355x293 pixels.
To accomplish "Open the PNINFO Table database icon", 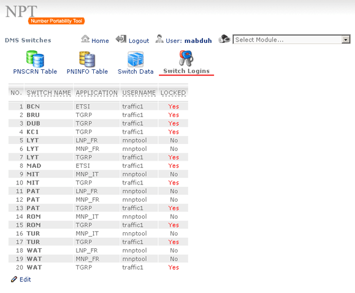I will [x=87, y=59].
